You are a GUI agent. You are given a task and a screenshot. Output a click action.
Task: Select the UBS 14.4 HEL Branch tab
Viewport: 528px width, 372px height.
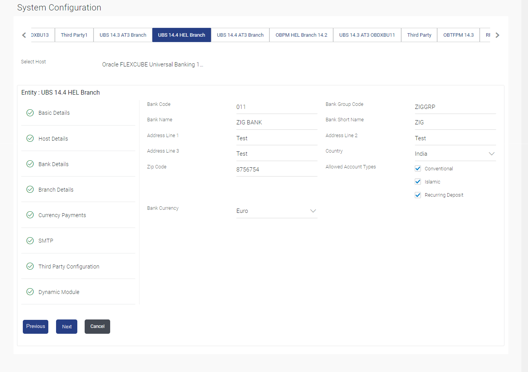click(182, 35)
